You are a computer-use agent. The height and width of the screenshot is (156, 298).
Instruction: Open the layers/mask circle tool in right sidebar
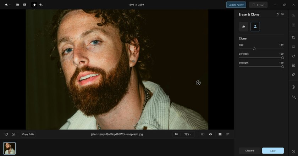[x=293, y=16]
